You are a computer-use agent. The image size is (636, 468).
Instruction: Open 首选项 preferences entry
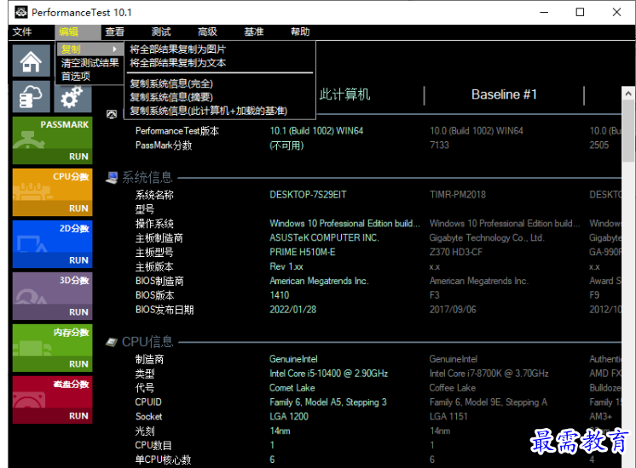(90, 76)
